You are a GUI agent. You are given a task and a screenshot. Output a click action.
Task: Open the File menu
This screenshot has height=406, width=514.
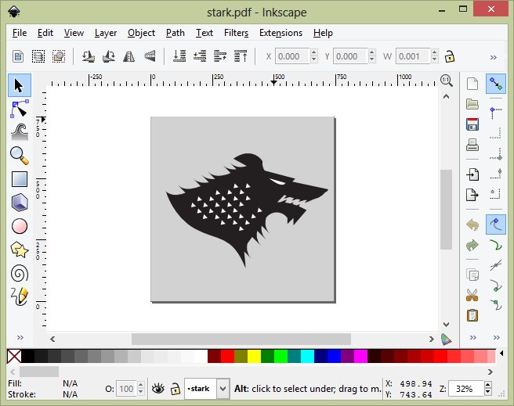click(x=20, y=33)
